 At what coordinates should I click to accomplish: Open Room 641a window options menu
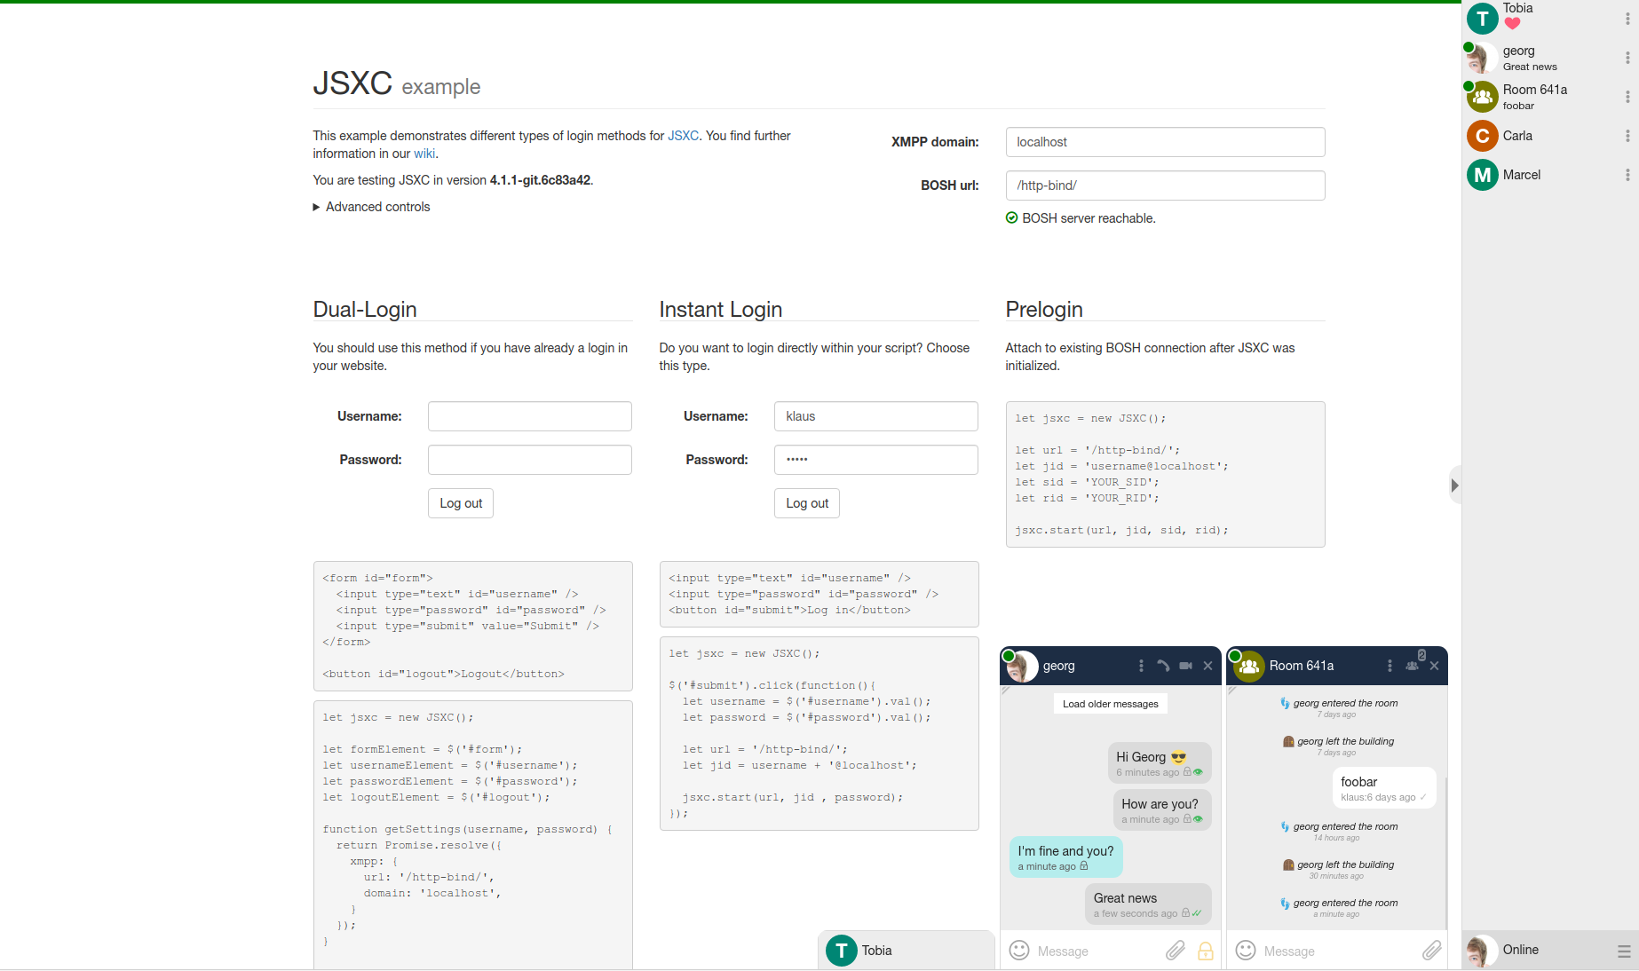(x=1390, y=666)
